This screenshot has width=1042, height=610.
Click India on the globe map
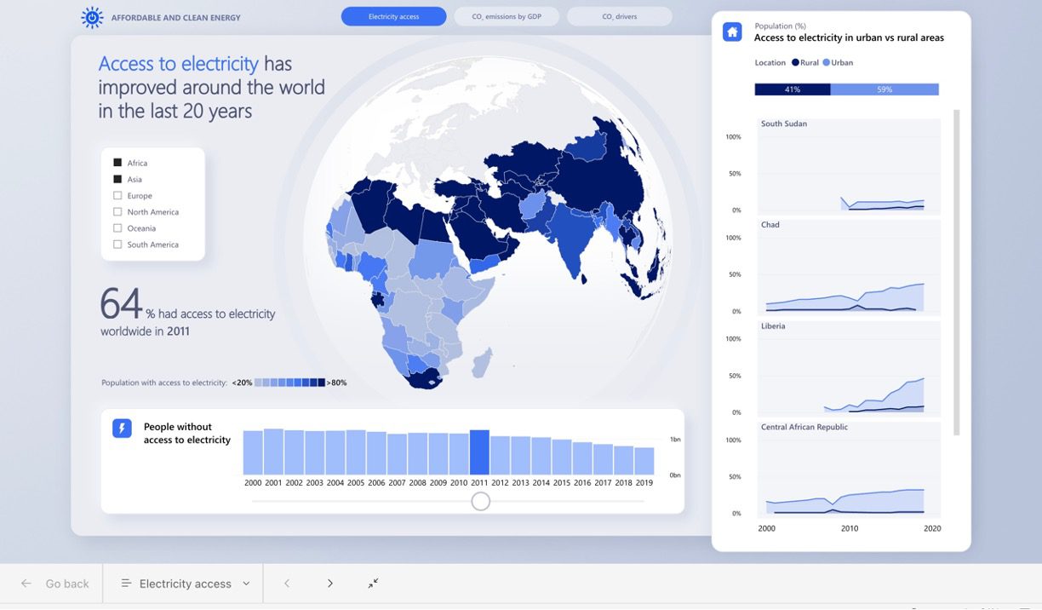(572, 234)
